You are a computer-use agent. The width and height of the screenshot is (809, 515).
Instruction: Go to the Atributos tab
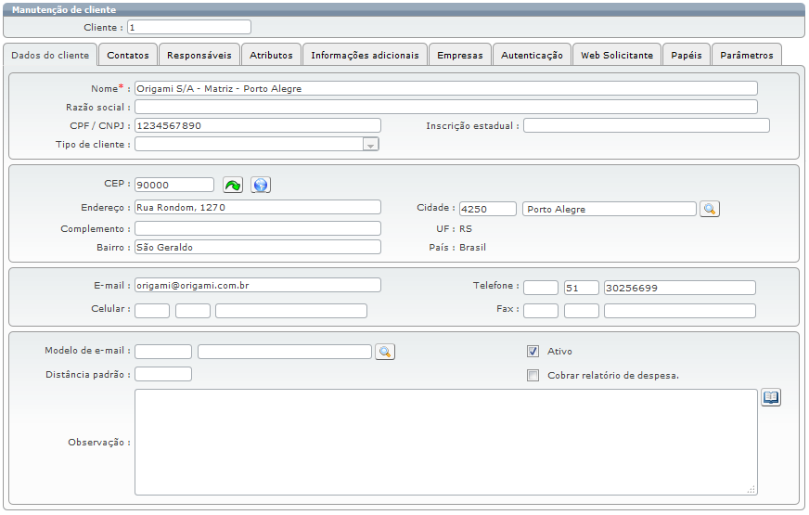pyautogui.click(x=271, y=55)
